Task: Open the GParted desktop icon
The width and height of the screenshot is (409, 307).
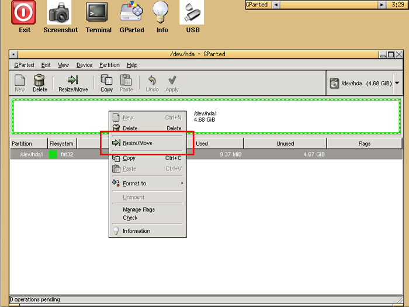Action: 131,12
